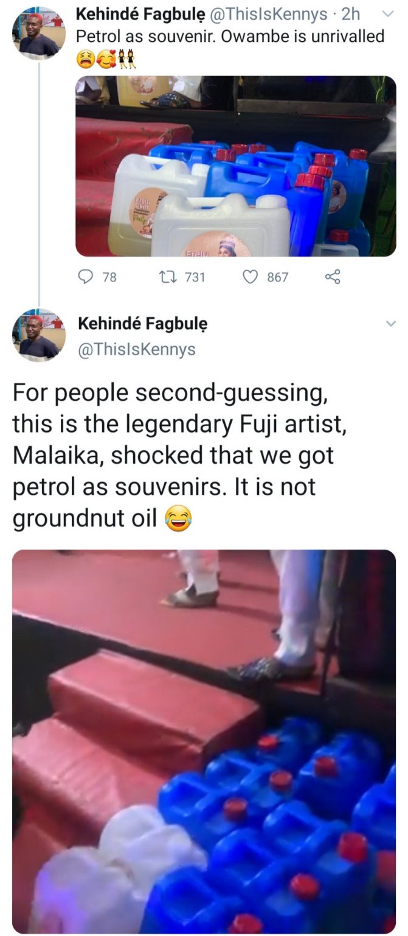Open the jerrycans photo in the first tweet
Screen dimensions: 408x936
tap(235, 166)
